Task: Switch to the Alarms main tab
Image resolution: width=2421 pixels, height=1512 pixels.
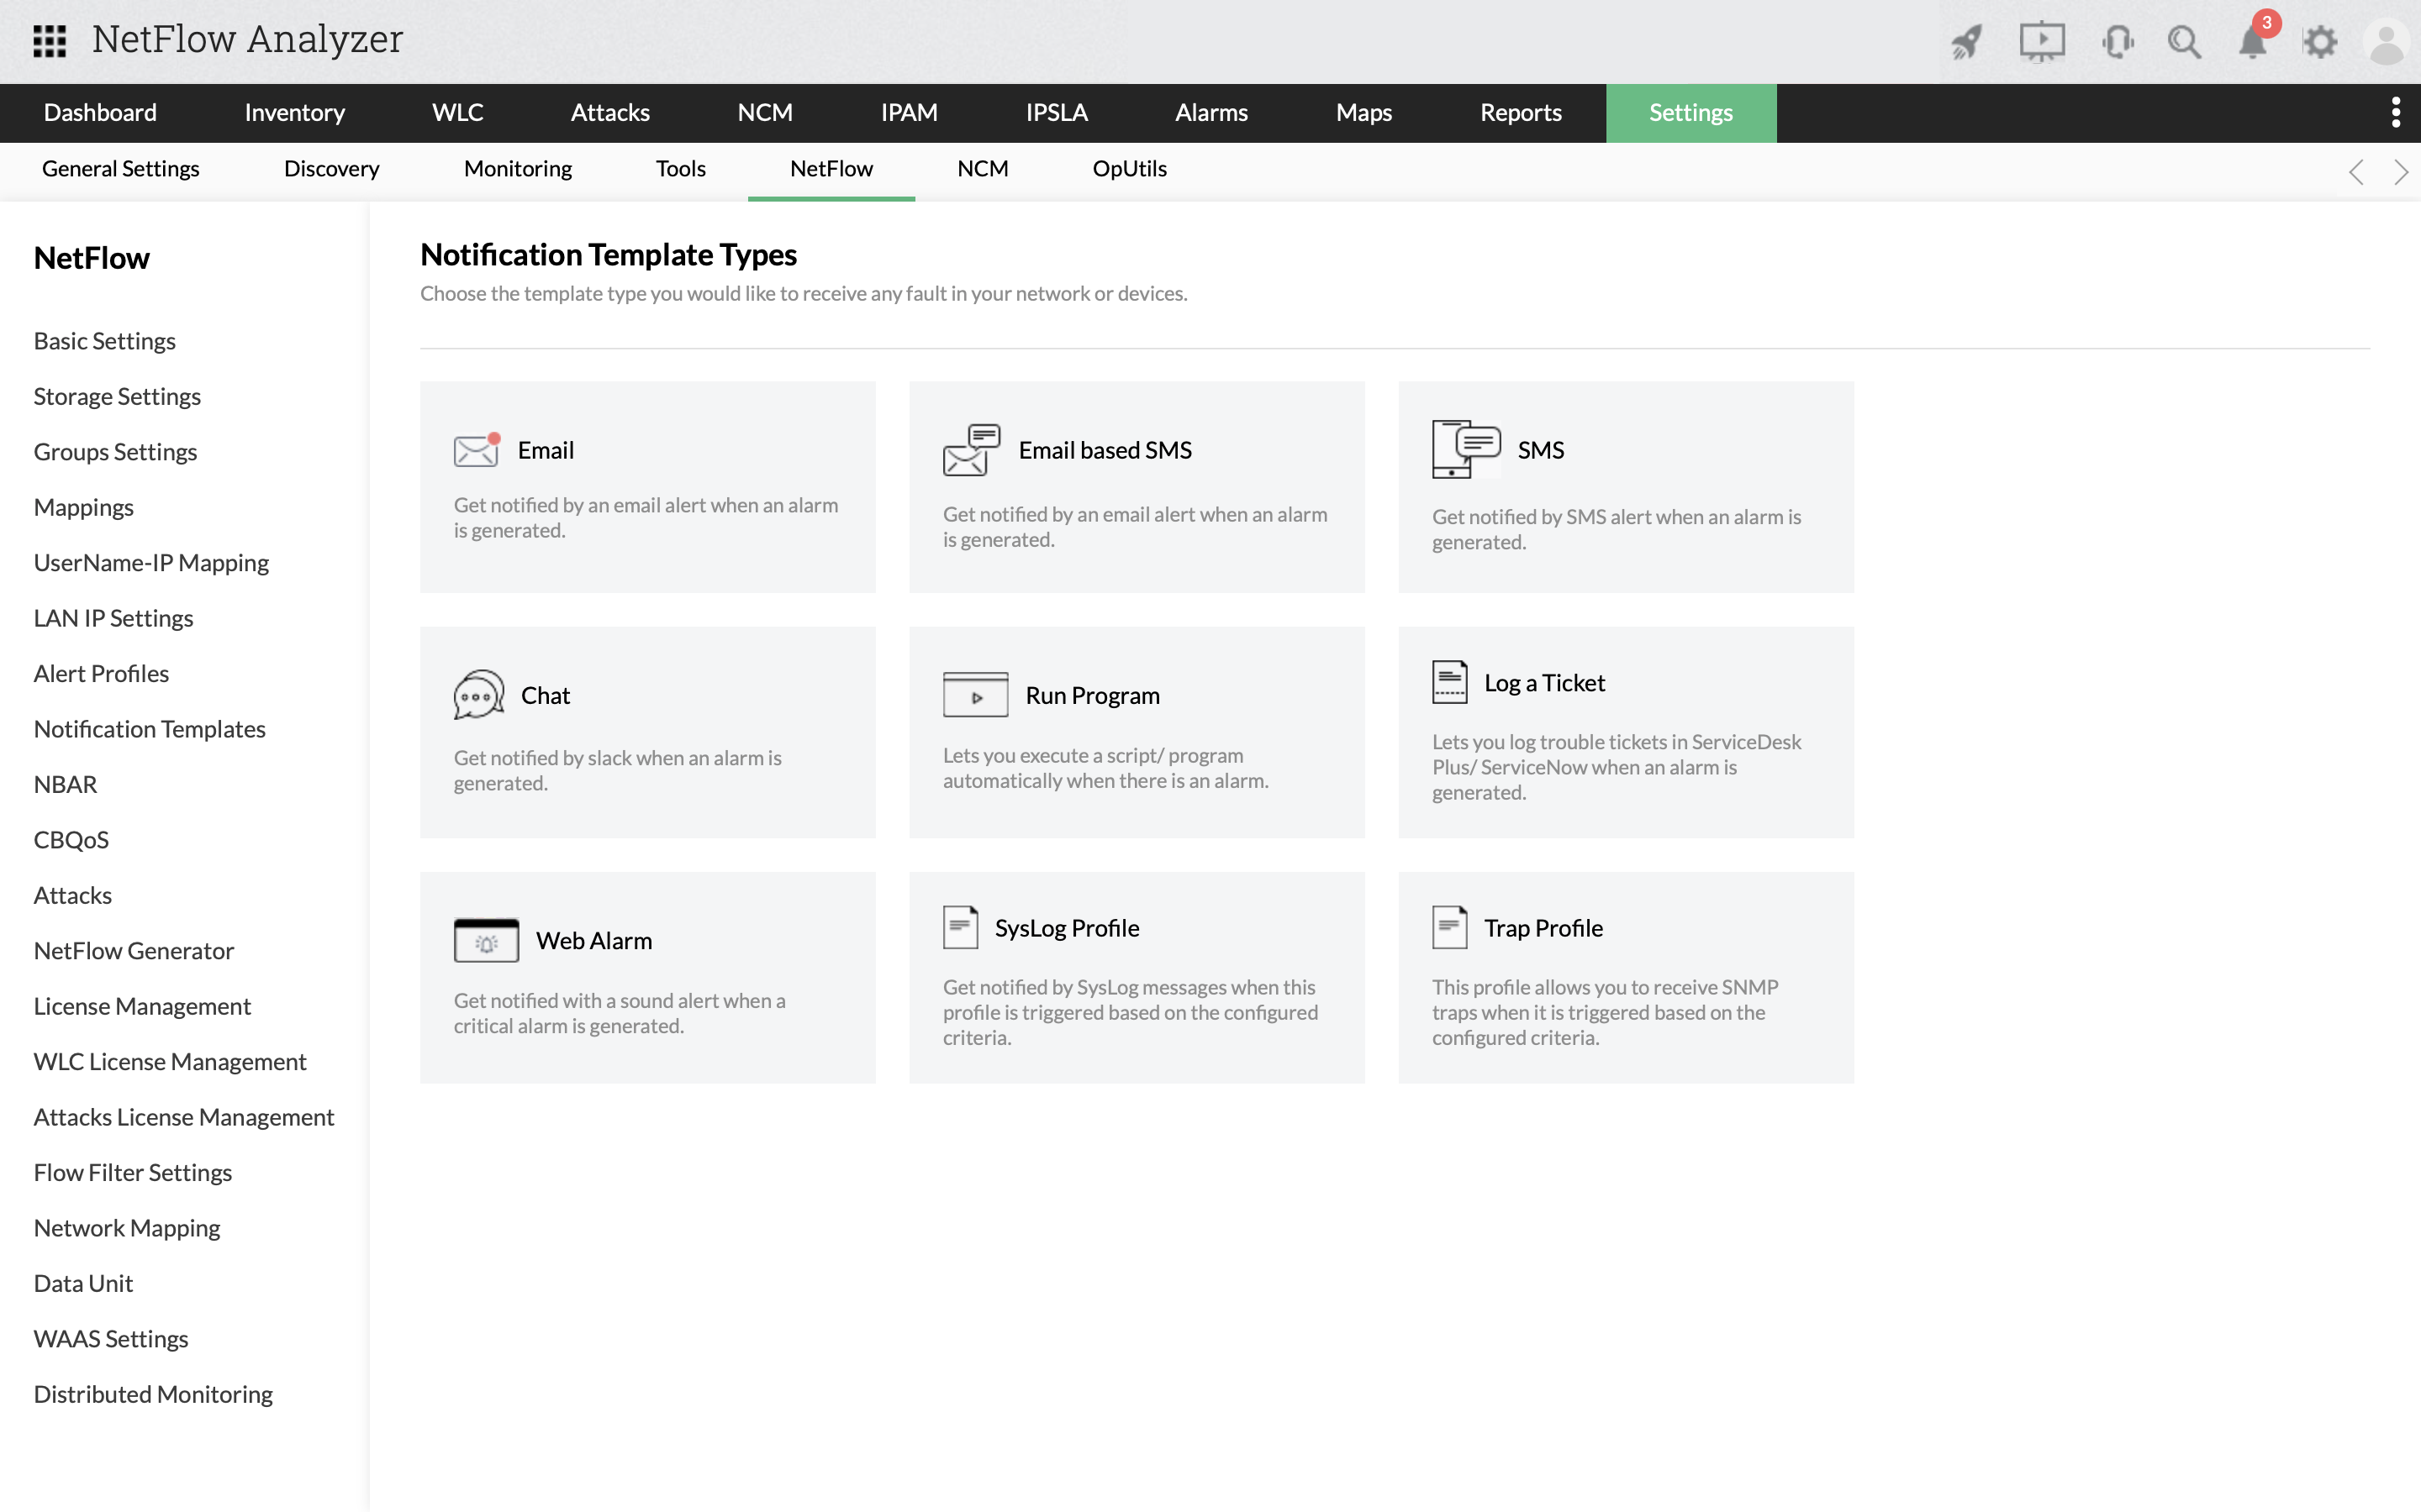Action: point(1210,112)
